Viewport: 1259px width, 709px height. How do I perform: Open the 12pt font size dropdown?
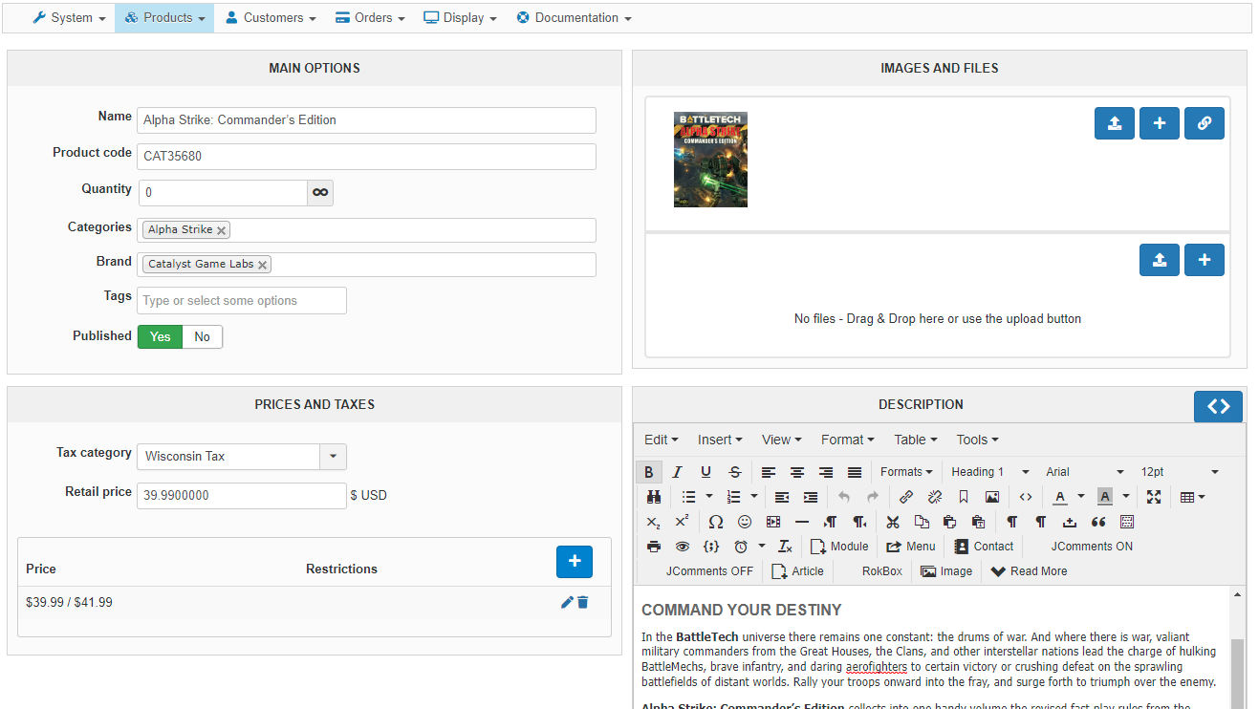[x=1181, y=472]
